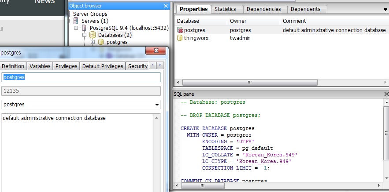389x192 pixels.
Task: Click the LC_CTYPE = 'Korean_Korea.949' line
Action: click(247, 161)
